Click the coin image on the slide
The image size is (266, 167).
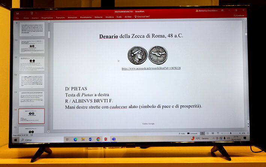coord(147,55)
